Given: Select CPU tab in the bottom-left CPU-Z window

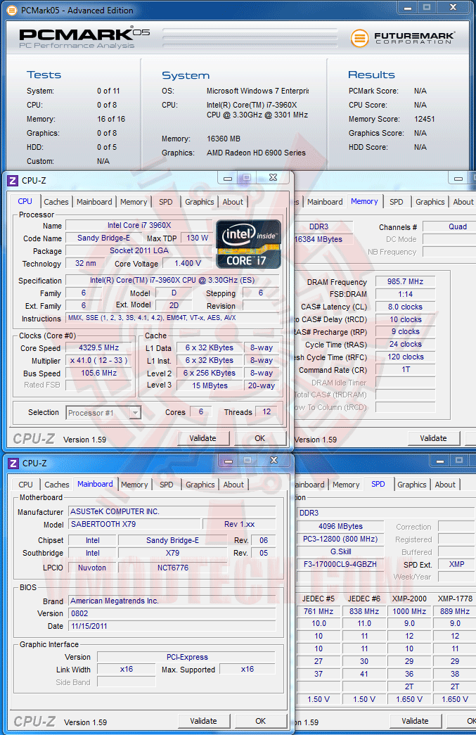Looking at the screenshot, I should coord(25,484).
